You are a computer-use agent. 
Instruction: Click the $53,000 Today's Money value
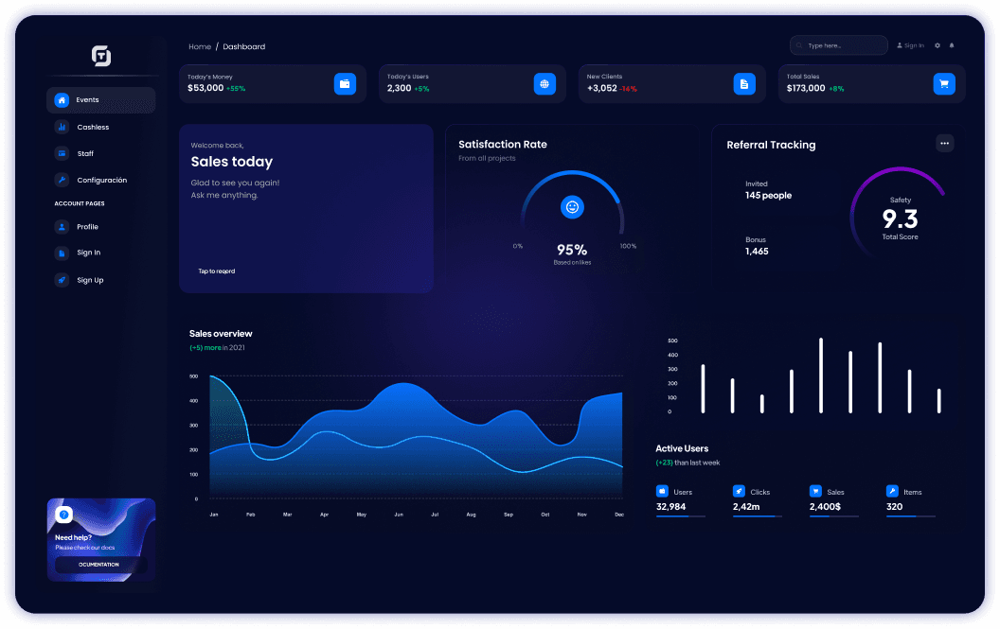205,88
